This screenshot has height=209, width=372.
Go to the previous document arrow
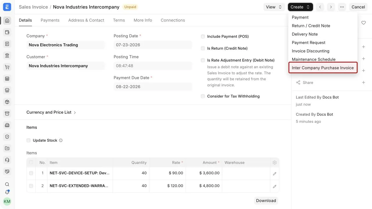point(320,7)
